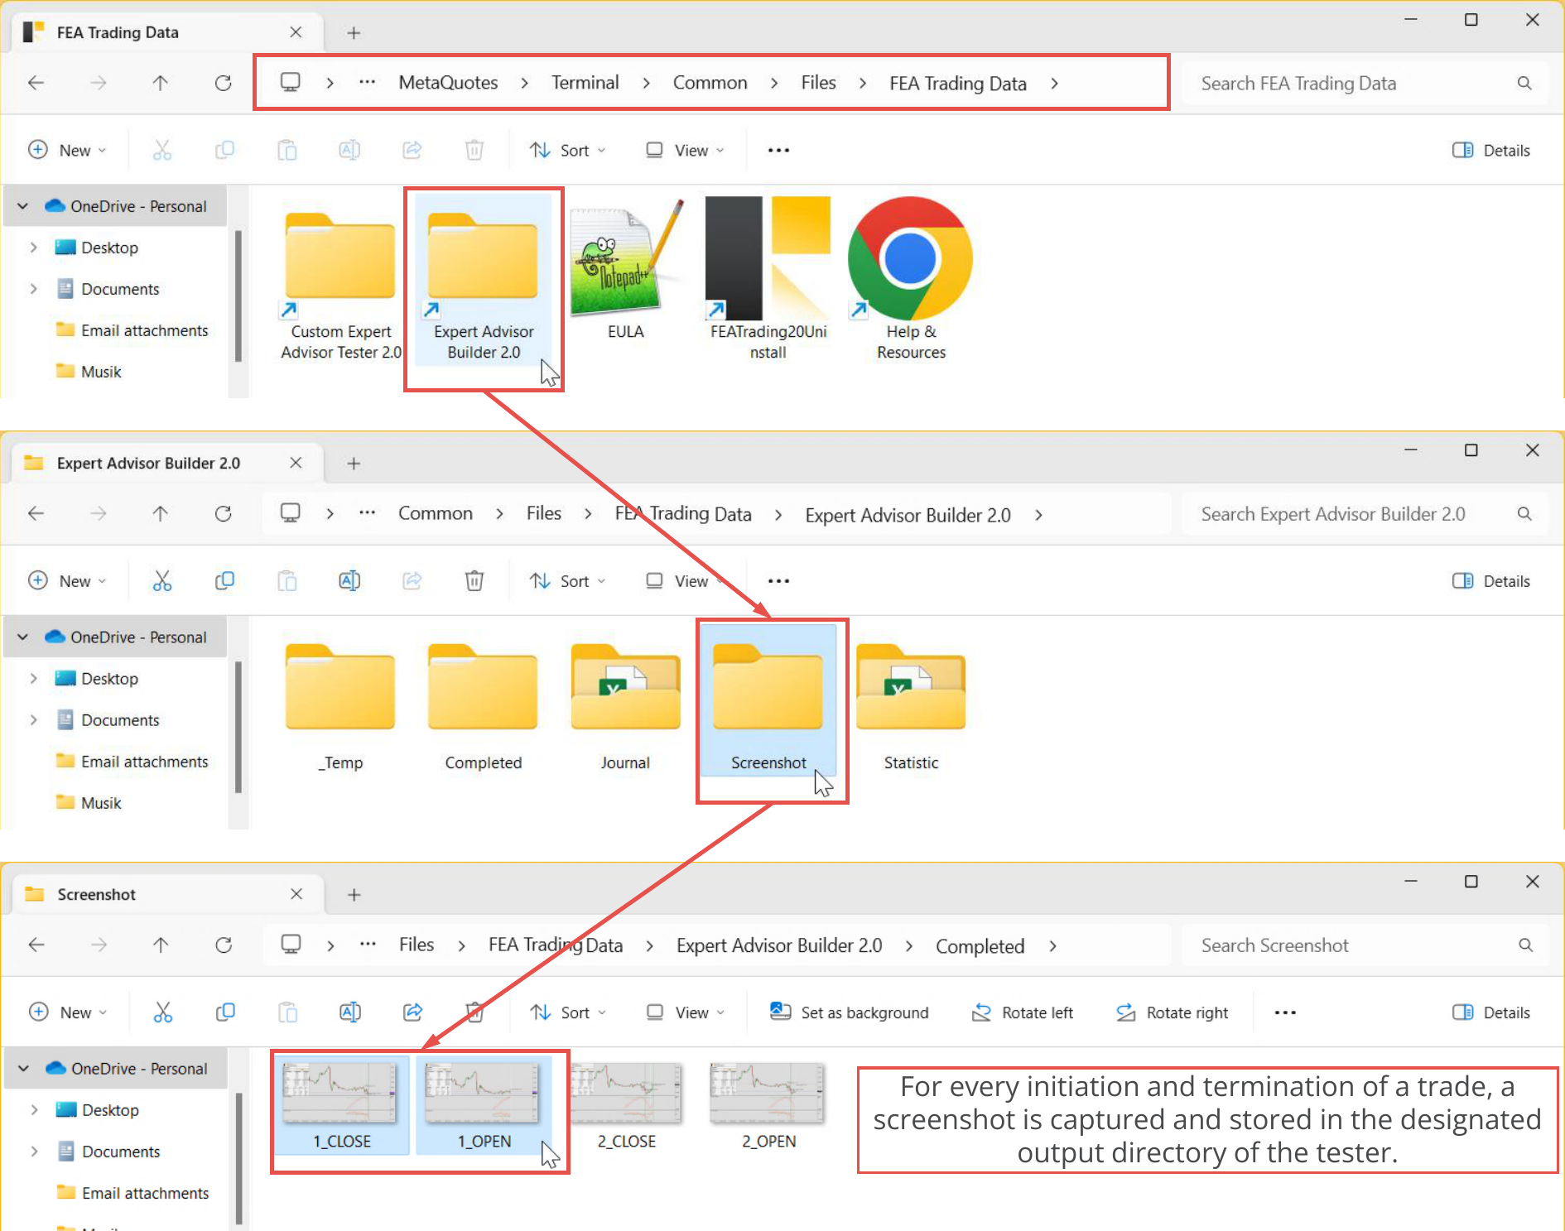Select the 1_OPEN screenshot thumbnail
The image size is (1565, 1231).
point(484,1106)
